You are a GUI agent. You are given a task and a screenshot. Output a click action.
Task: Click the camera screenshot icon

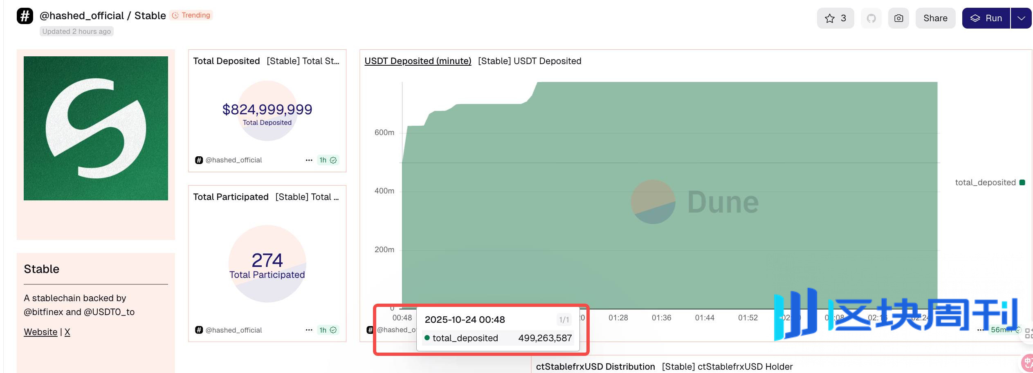coord(898,18)
